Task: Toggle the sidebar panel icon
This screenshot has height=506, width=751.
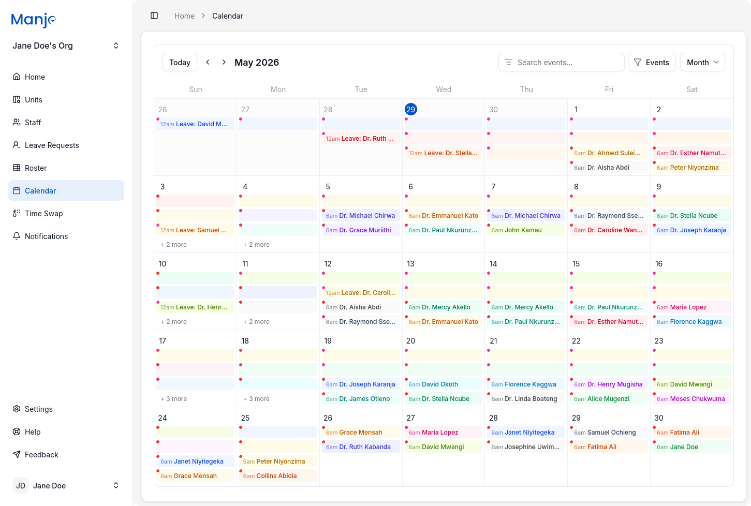Action: pos(154,16)
